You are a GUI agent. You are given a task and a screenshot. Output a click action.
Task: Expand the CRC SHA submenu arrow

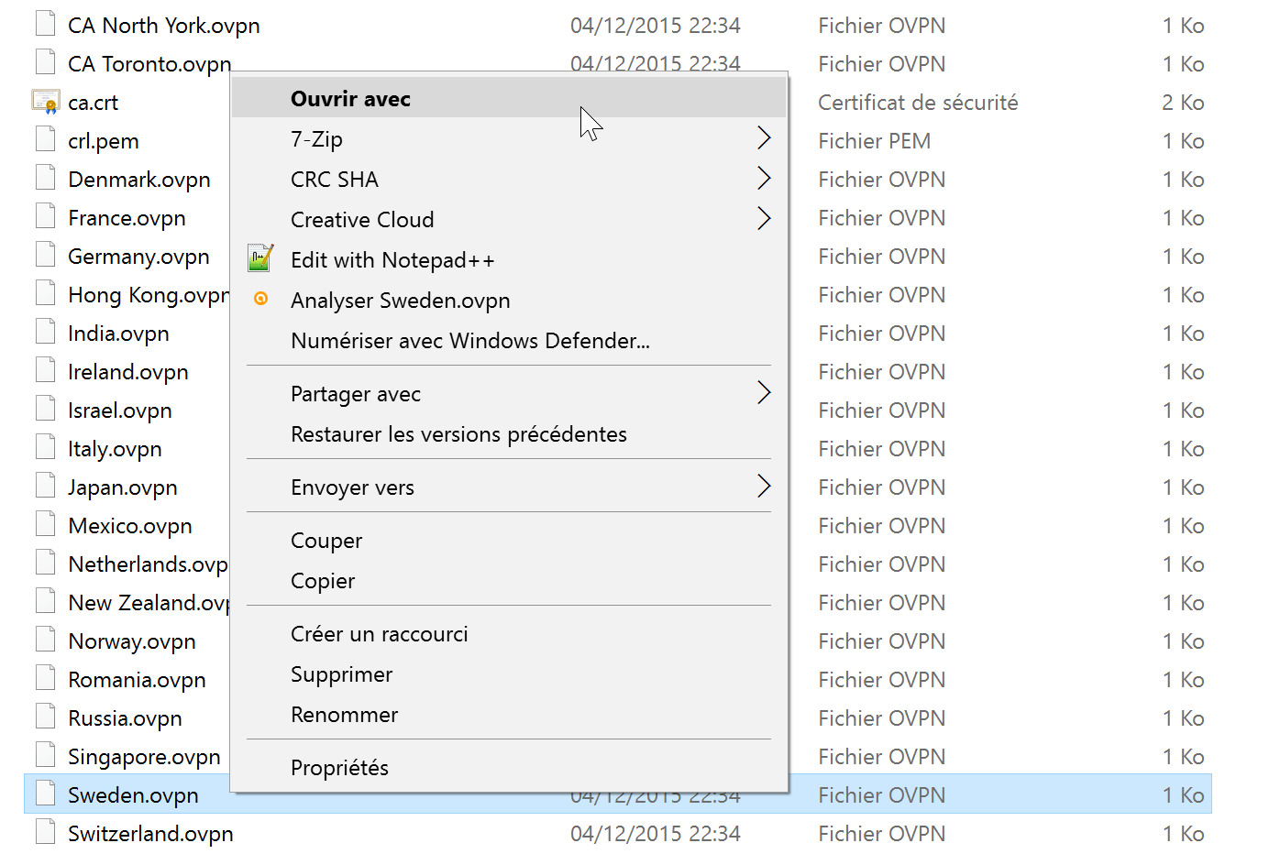click(764, 179)
